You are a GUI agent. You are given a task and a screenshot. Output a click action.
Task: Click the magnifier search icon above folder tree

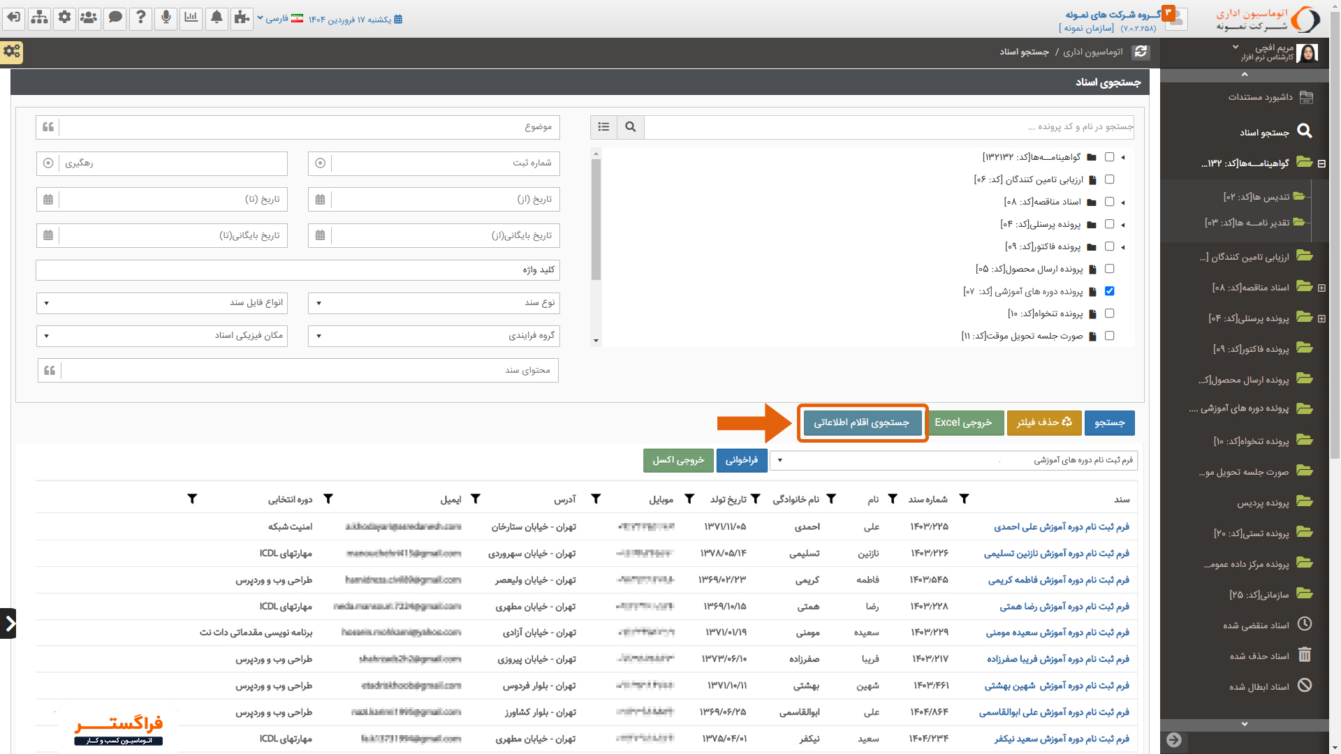coord(630,127)
